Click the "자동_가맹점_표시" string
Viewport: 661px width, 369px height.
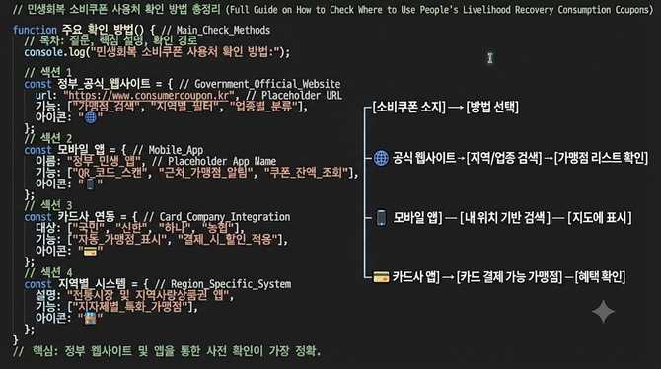click(x=119, y=240)
